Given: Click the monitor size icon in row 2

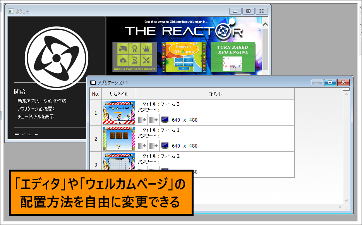Looking at the screenshot, I should click(165, 146).
